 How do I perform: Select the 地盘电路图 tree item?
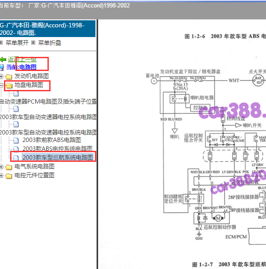[x=29, y=85]
